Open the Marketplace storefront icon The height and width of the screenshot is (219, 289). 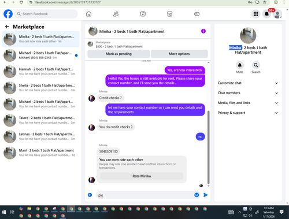(x=170, y=14)
